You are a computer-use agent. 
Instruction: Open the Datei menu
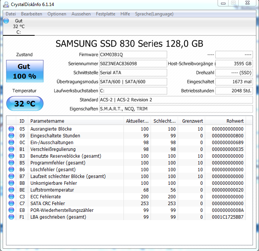[x=11, y=14]
